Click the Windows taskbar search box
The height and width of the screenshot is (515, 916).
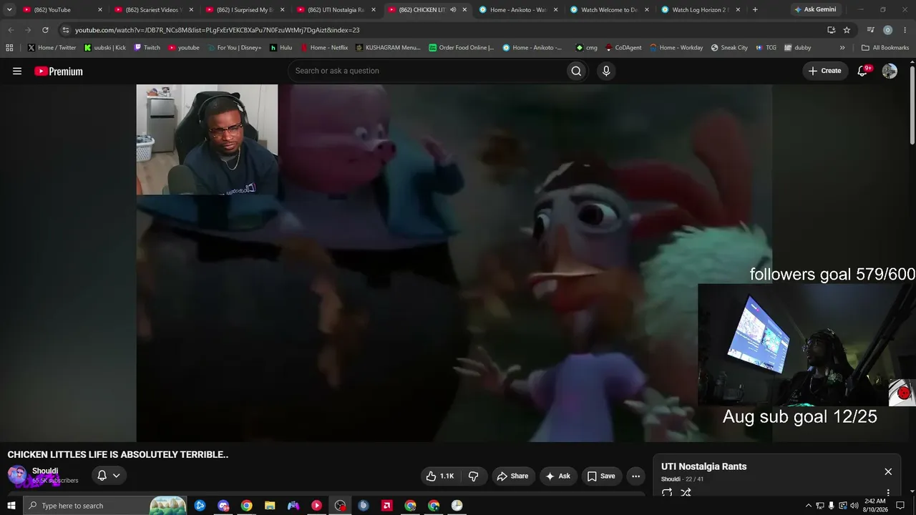[104, 506]
